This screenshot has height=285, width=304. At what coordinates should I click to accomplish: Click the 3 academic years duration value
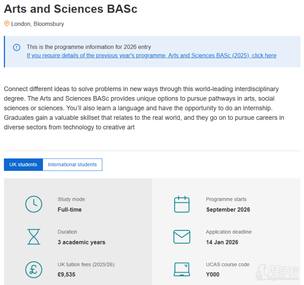click(x=81, y=242)
